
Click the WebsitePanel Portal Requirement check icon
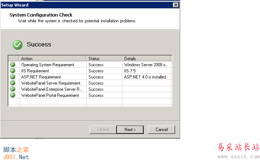tap(13, 95)
